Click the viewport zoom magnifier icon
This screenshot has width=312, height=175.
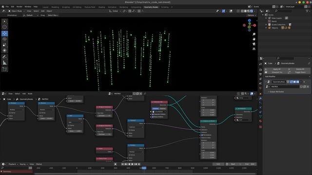coord(254,35)
